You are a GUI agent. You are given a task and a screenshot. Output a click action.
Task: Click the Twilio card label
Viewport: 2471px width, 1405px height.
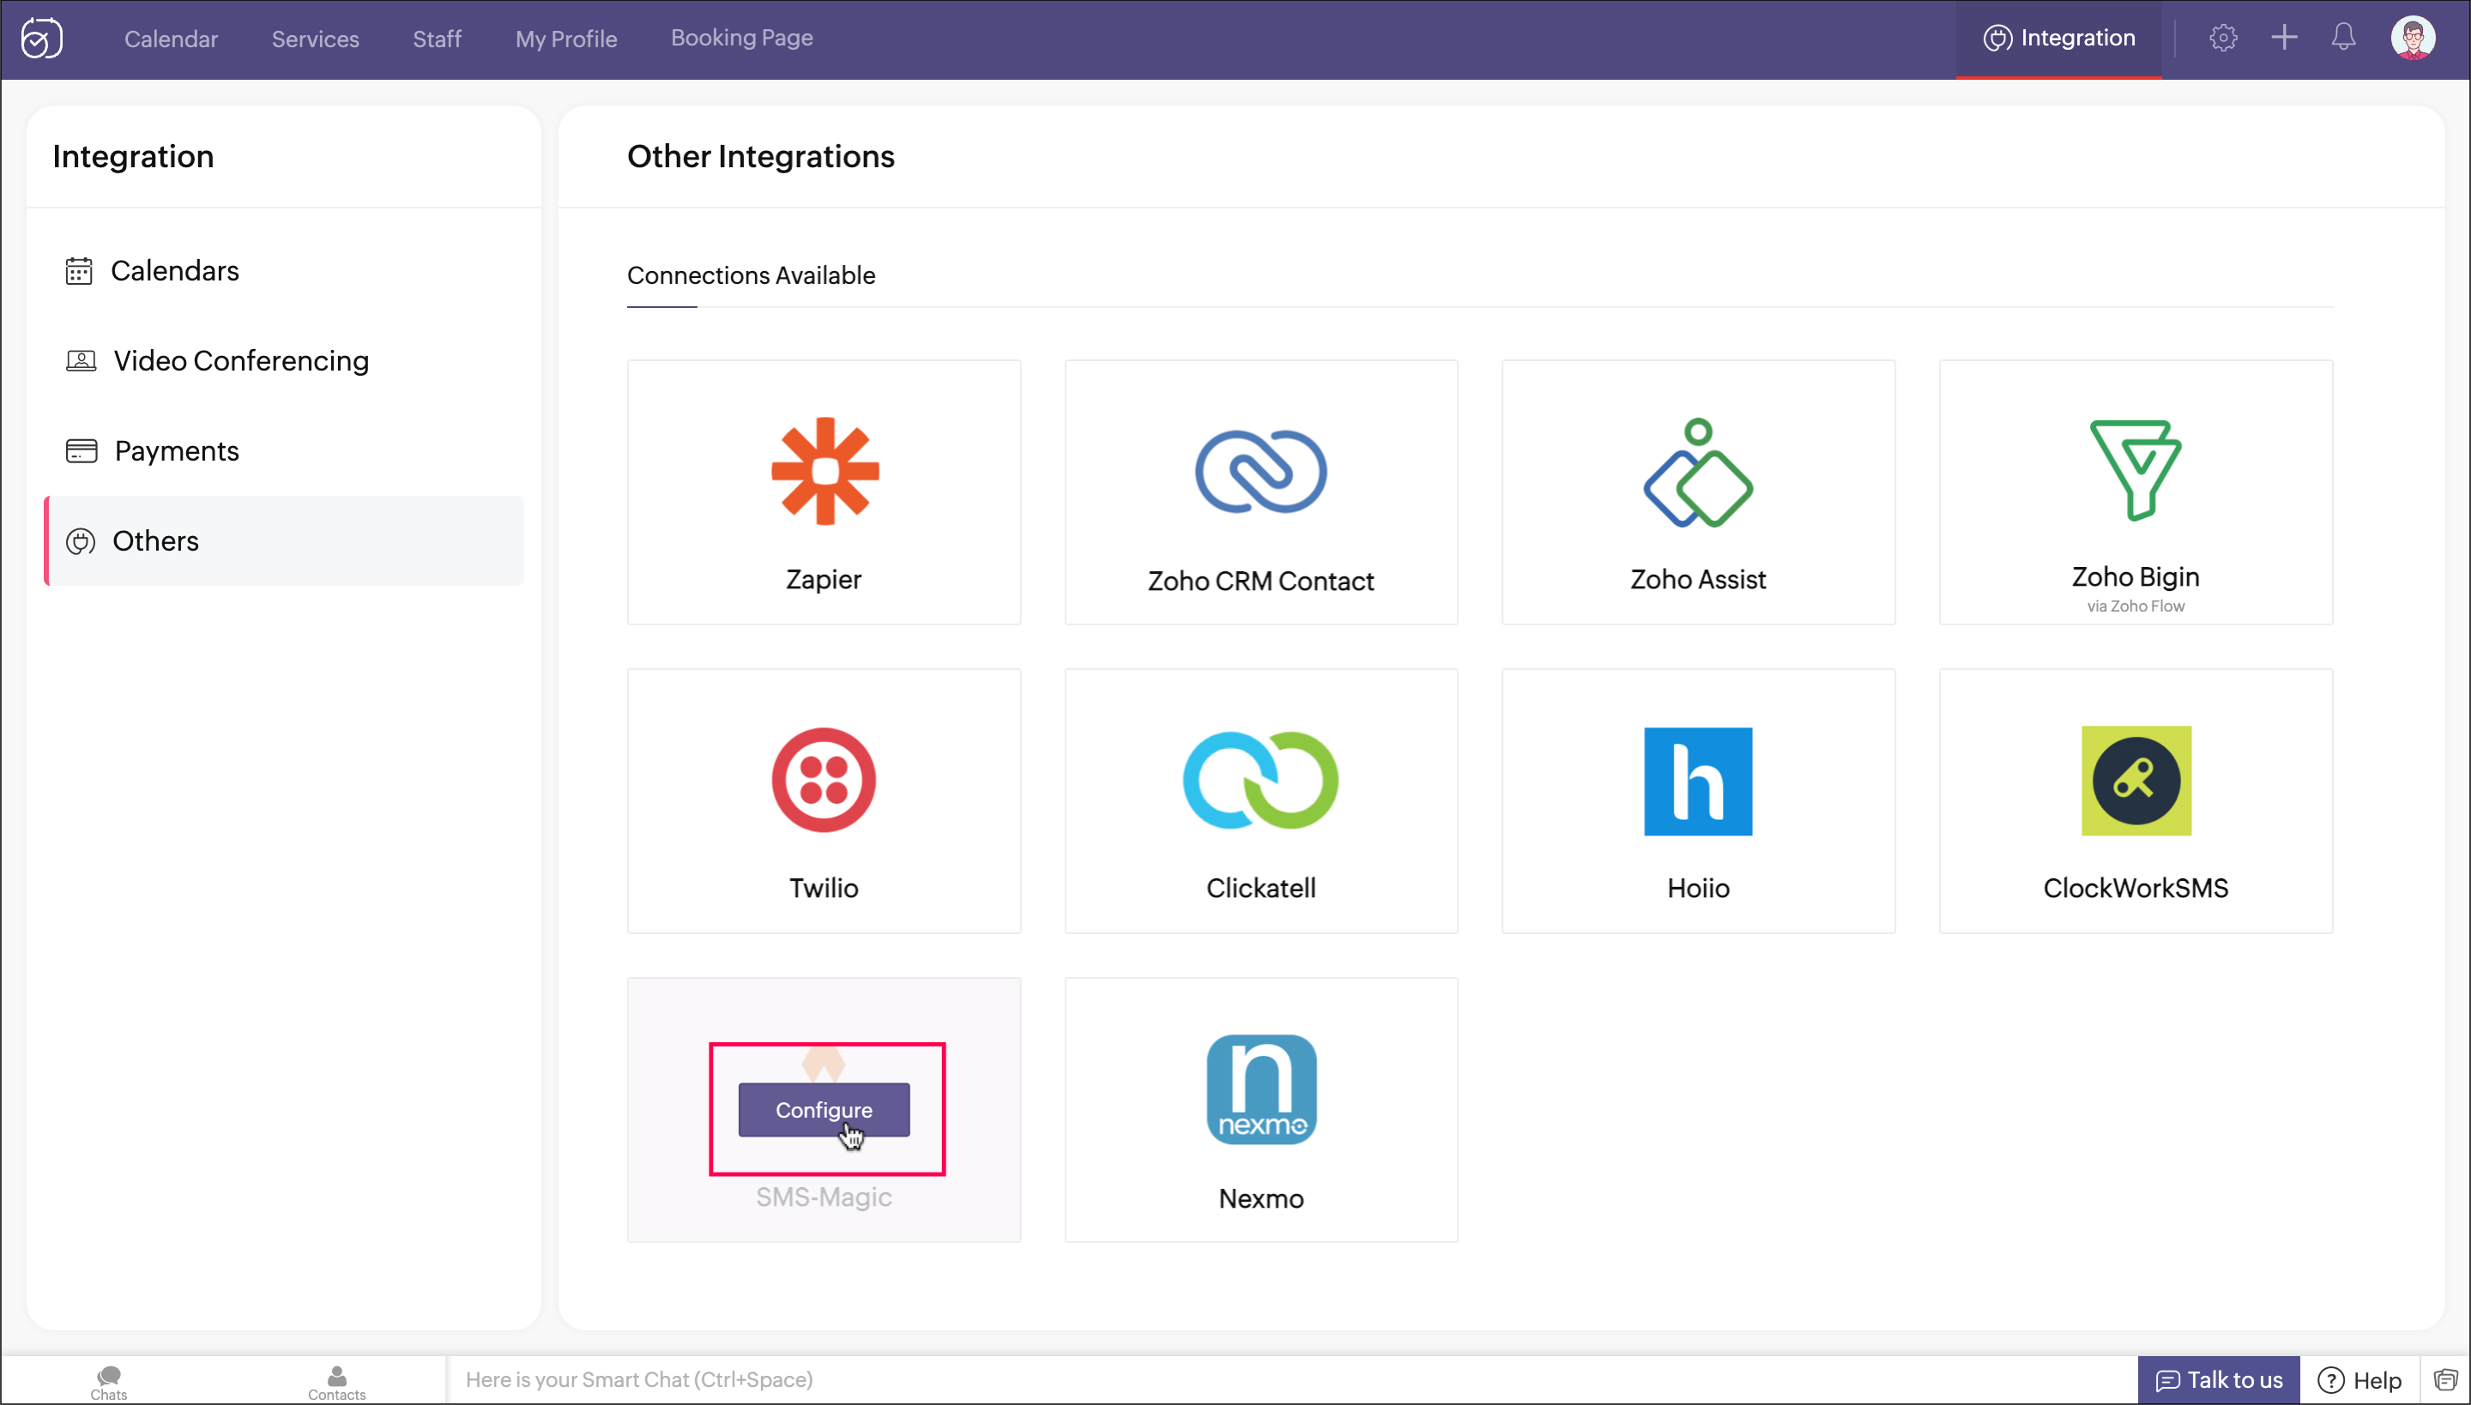click(824, 888)
